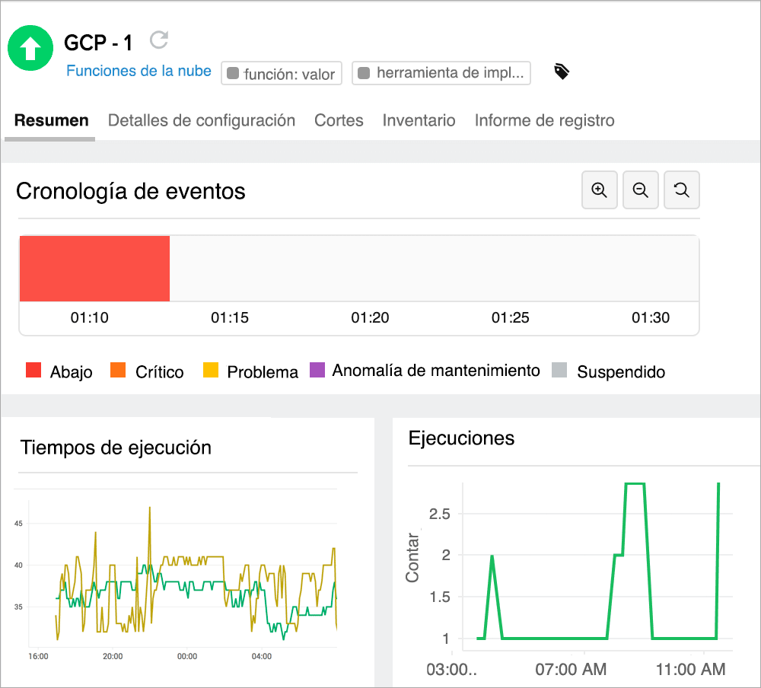
Task: Follow the 'Funciones de la nube' link
Action: pos(138,71)
